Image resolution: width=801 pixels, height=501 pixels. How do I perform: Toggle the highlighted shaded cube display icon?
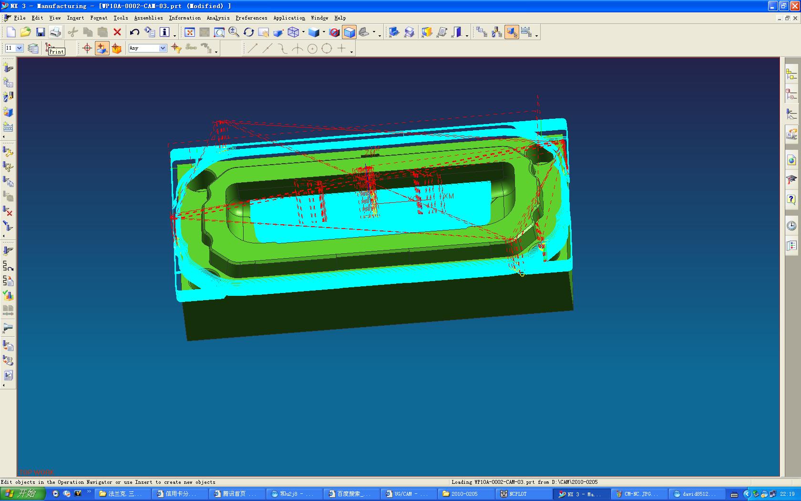coord(349,32)
